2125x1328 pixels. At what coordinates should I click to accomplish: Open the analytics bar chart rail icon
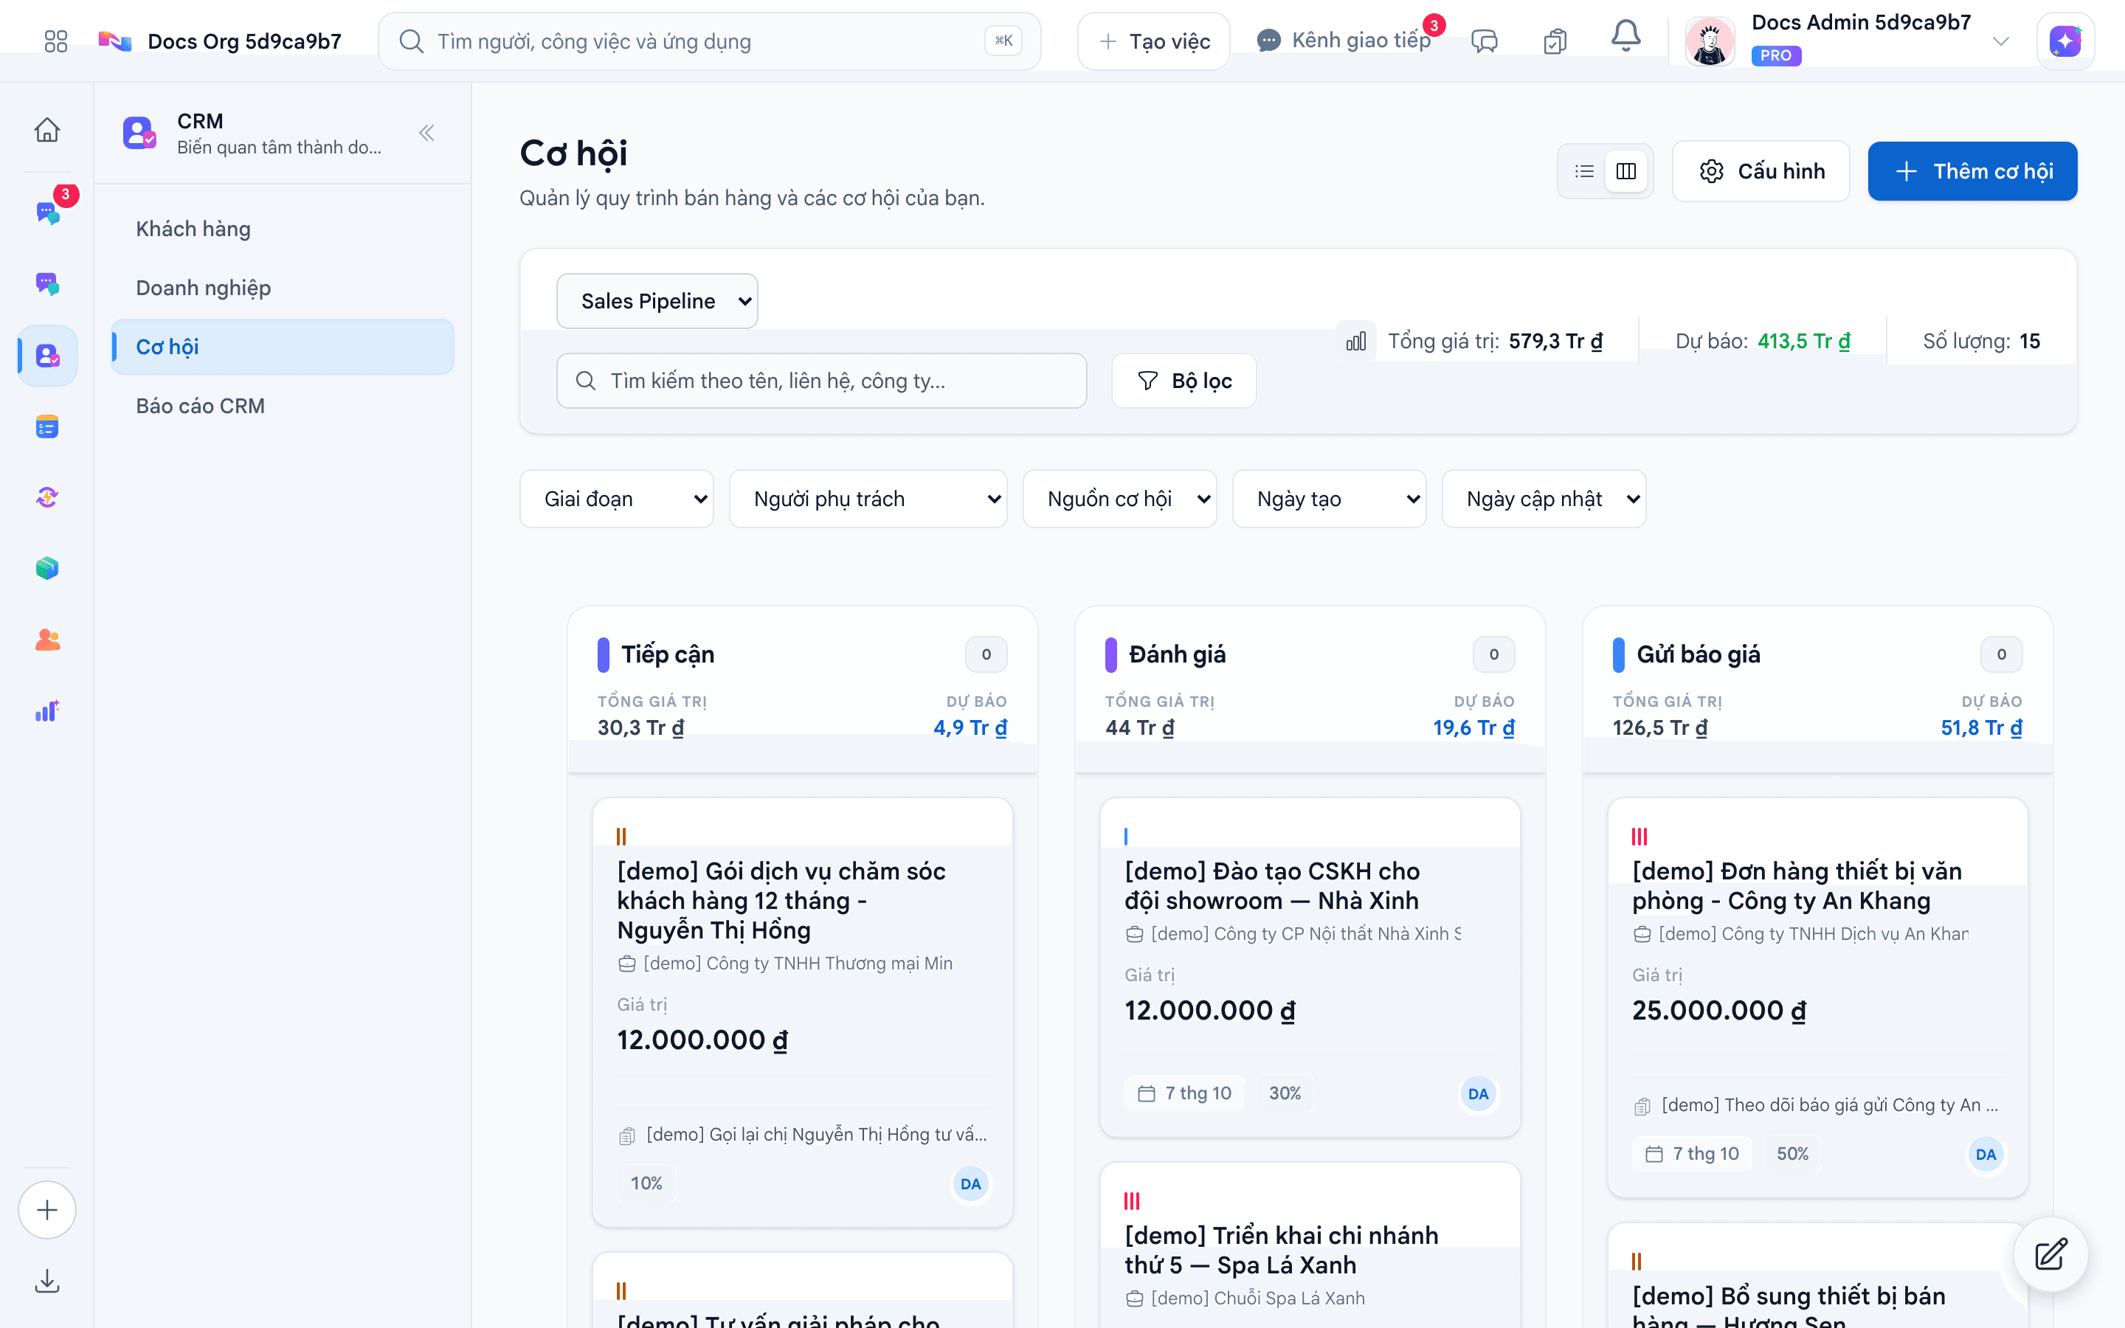(x=47, y=711)
